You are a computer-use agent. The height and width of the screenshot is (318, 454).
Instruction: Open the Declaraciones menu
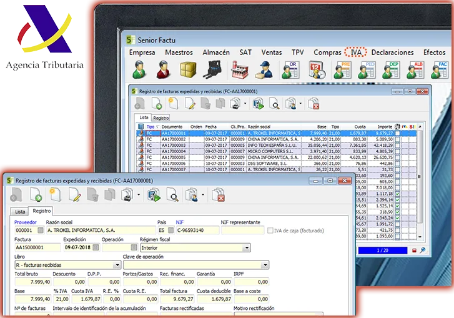(392, 52)
